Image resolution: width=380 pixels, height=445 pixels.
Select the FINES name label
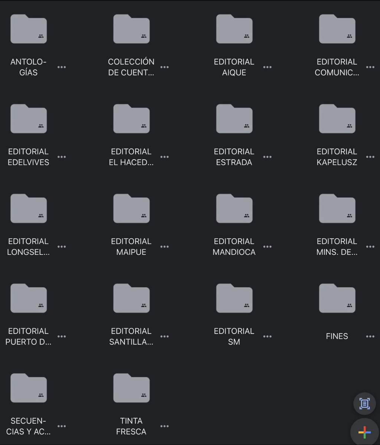coord(337,336)
